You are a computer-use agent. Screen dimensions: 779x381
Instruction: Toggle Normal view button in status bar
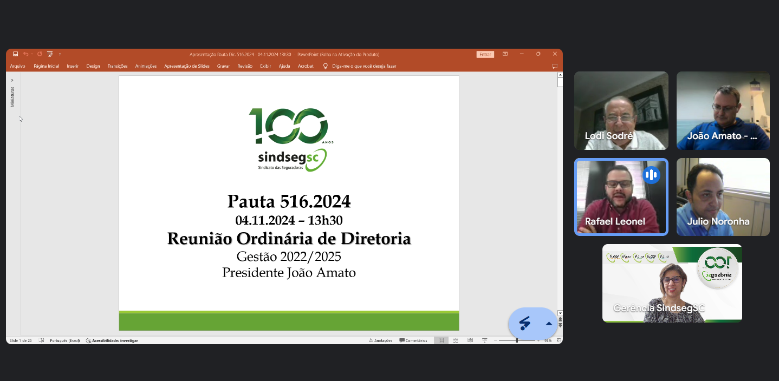pos(441,340)
